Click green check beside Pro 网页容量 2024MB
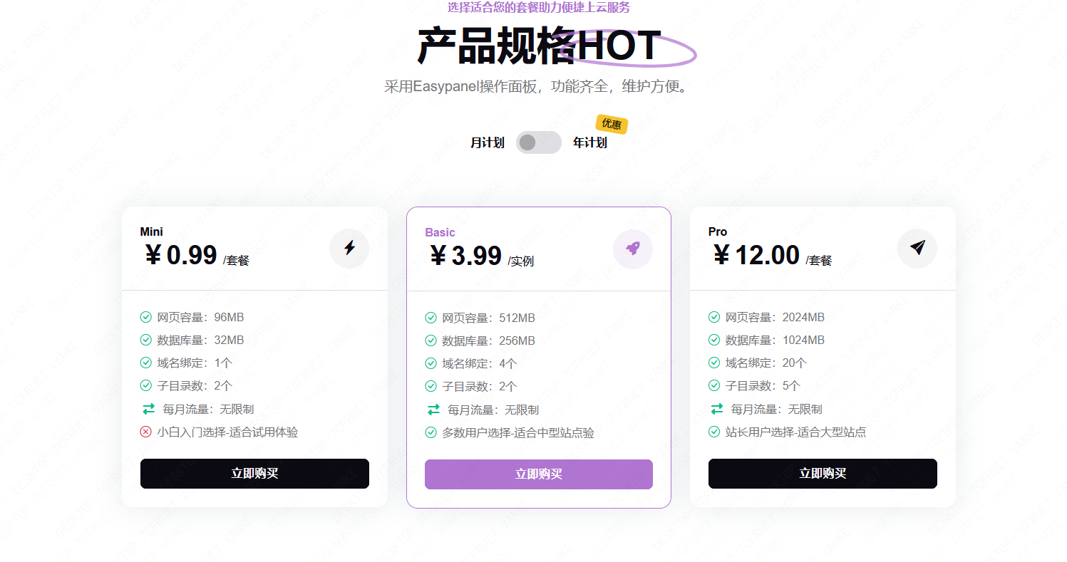The width and height of the screenshot is (1067, 562). [x=714, y=317]
